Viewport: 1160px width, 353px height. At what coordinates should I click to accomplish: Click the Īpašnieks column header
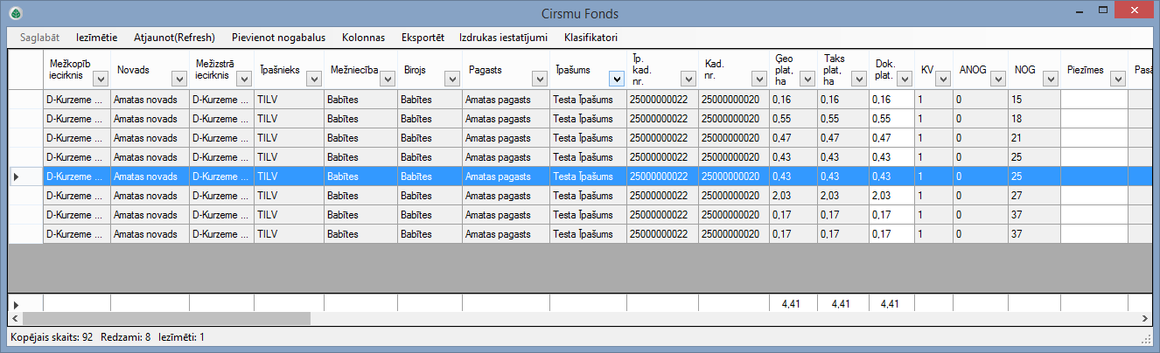pos(289,69)
